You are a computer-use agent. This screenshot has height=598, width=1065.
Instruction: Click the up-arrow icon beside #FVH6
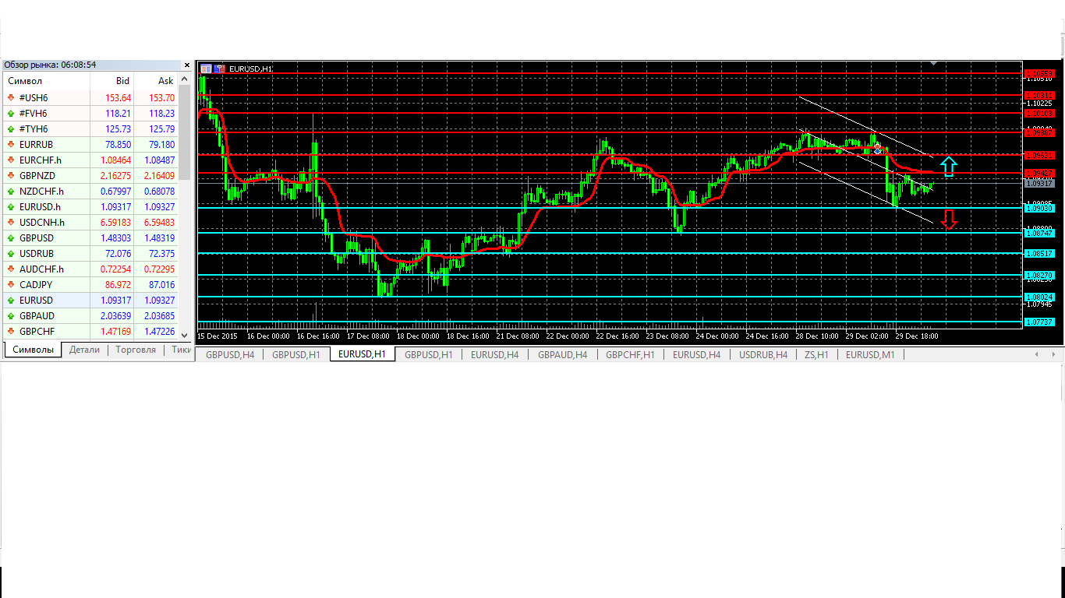pos(11,114)
